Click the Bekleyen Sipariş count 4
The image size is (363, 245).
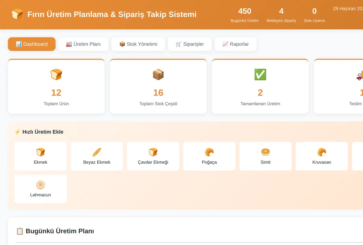[281, 11]
